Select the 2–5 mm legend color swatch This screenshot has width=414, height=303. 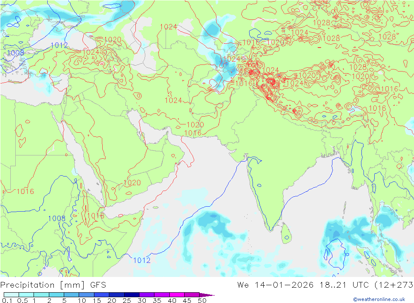point(56,295)
